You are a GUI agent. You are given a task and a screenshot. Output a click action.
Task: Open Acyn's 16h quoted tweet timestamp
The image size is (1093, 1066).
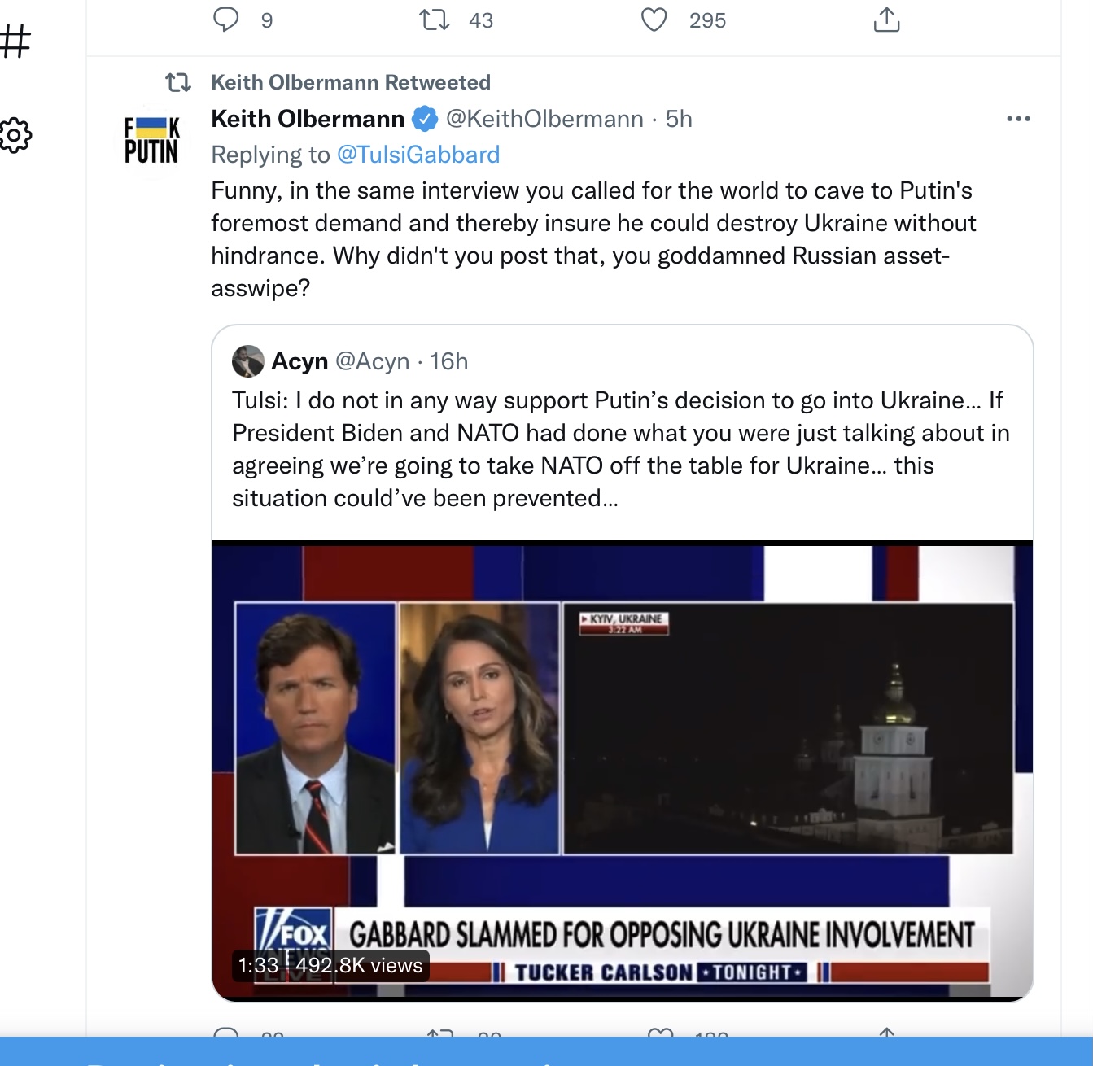pyautogui.click(x=449, y=361)
